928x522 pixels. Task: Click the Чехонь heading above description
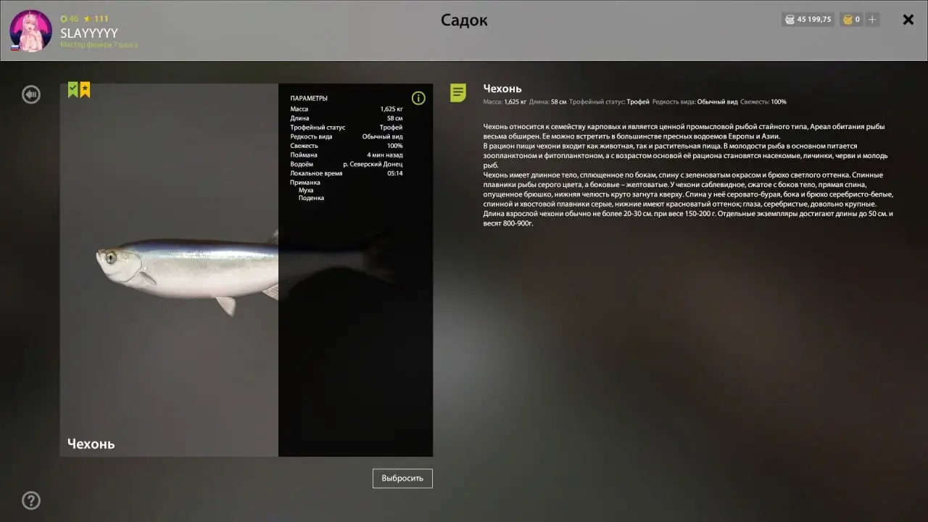tap(502, 88)
